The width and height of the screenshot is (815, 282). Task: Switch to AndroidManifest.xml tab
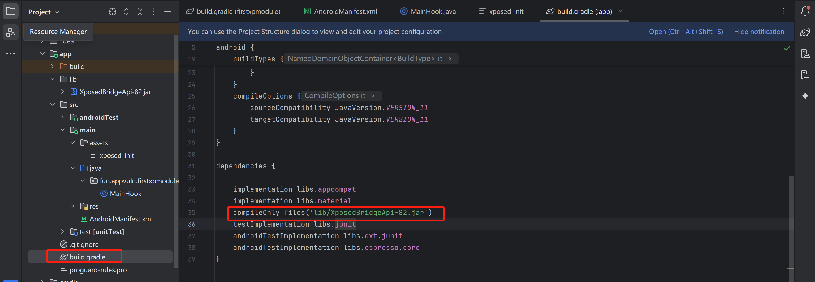pyautogui.click(x=340, y=11)
